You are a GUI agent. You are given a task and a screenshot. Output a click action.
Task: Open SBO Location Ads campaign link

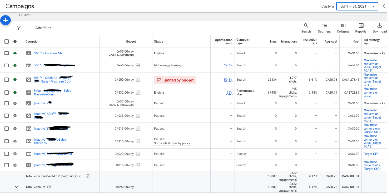point(48,53)
